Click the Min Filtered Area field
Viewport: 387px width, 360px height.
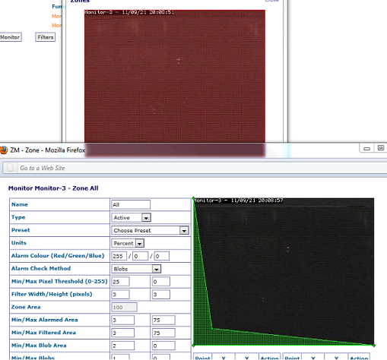(x=123, y=333)
